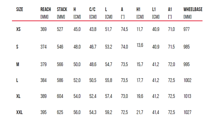The image size is (213, 122).
Task: Select stack value 604 in XL row
Action: tap(60, 96)
